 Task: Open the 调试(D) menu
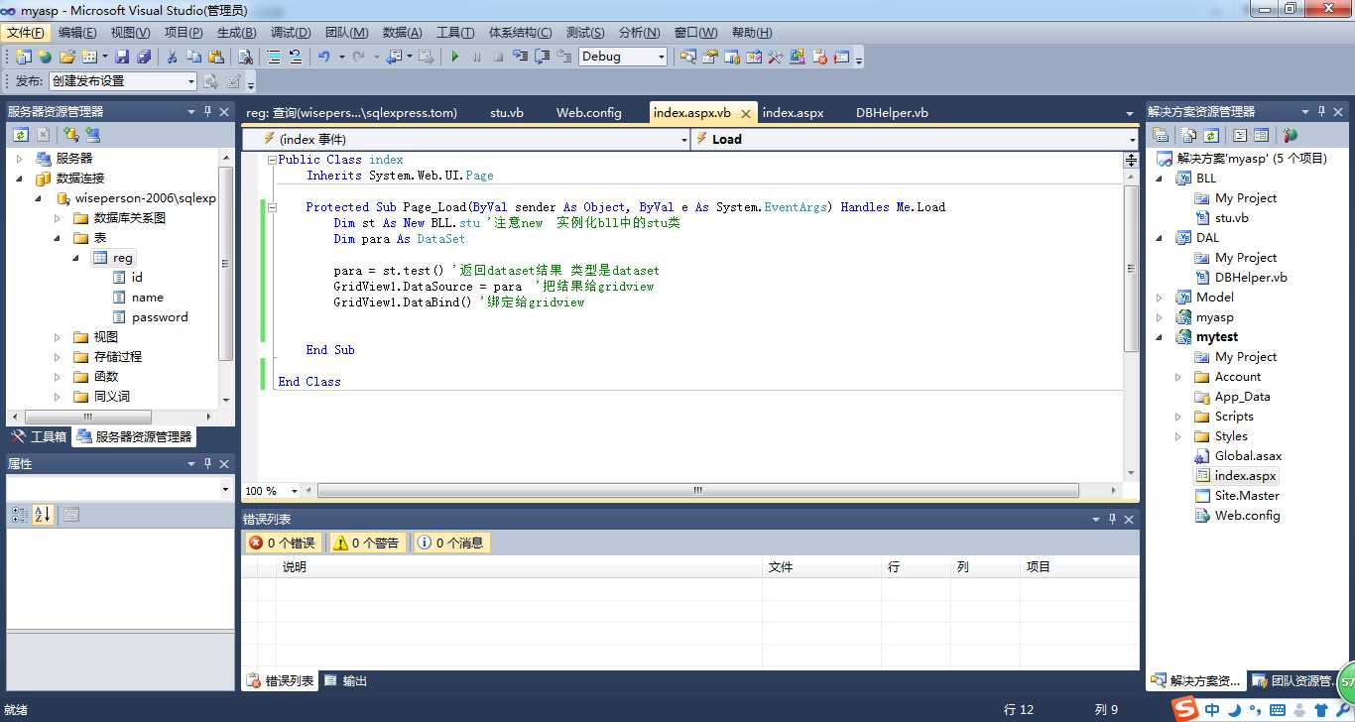291,33
